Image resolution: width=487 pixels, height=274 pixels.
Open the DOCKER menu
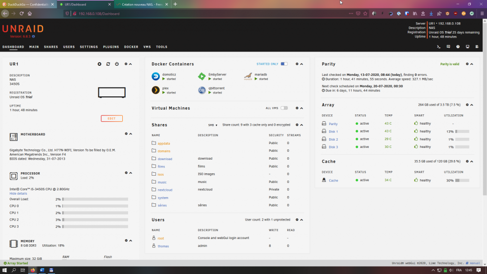[131, 47]
